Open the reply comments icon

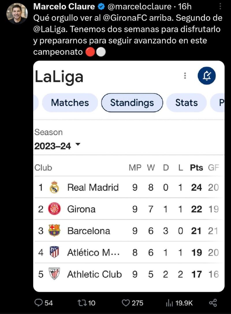pos(38,302)
